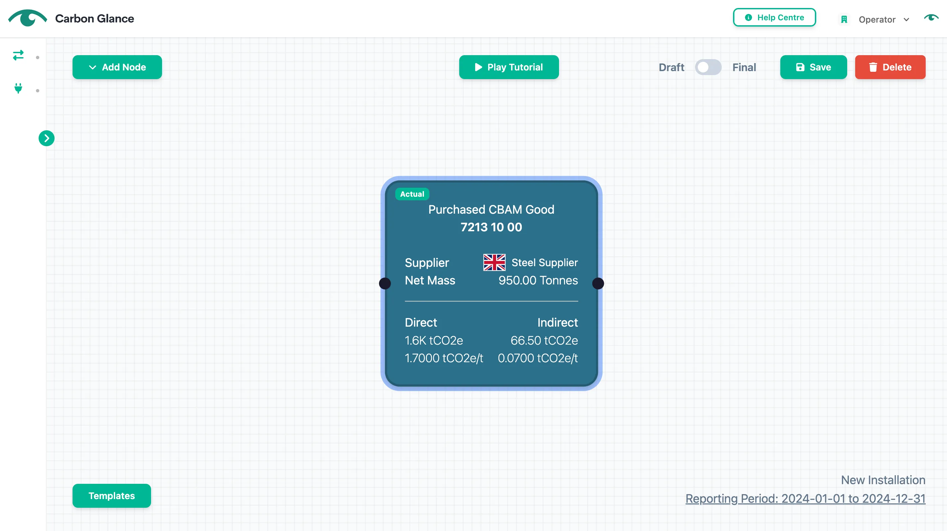
Task: Click the dot beside the plug icon
Action: [x=38, y=90]
